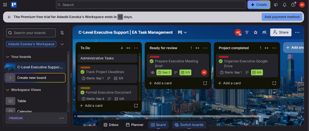The image size is (309, 131).
Task: Click red label on Organize Executive Google Drive
Action: (224, 57)
